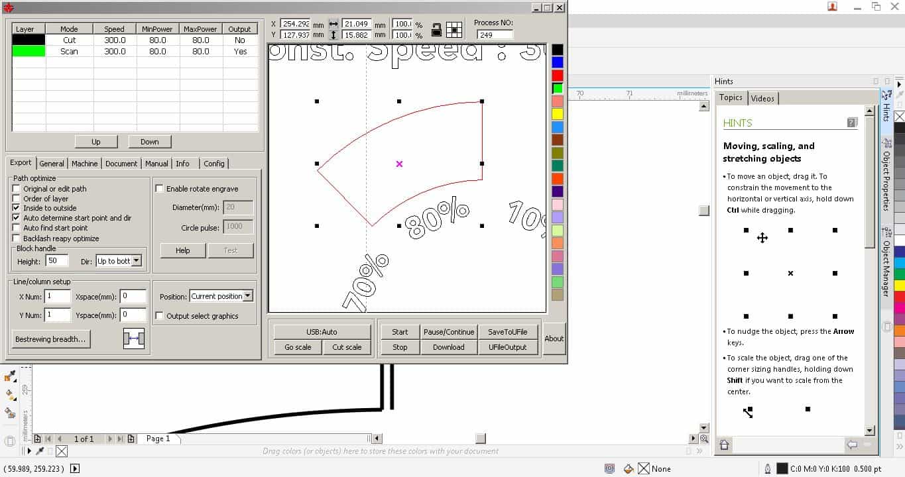Enable Original or edit path checkbox
905x477 pixels.
(17, 189)
